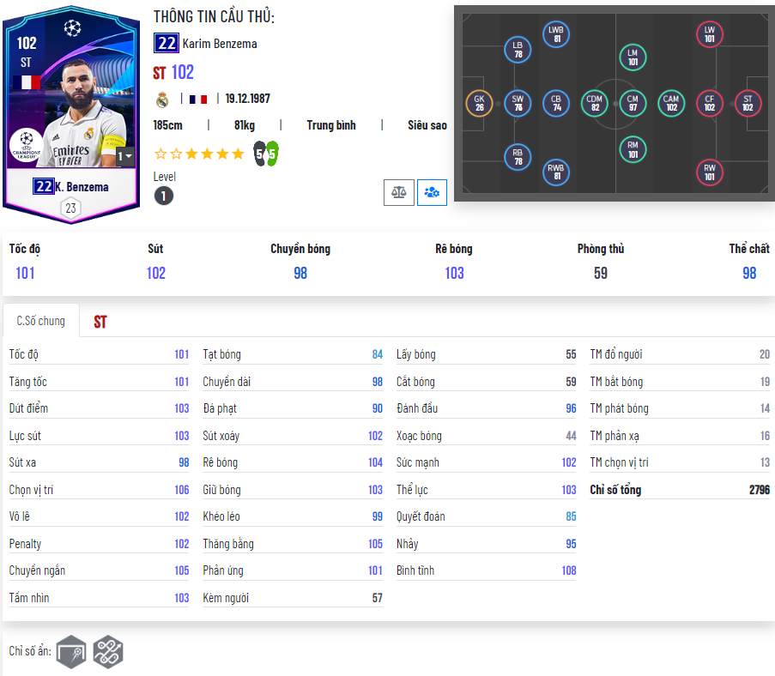Click the Level 1 circle badge
Screen dimensions: 775x676
tap(164, 196)
